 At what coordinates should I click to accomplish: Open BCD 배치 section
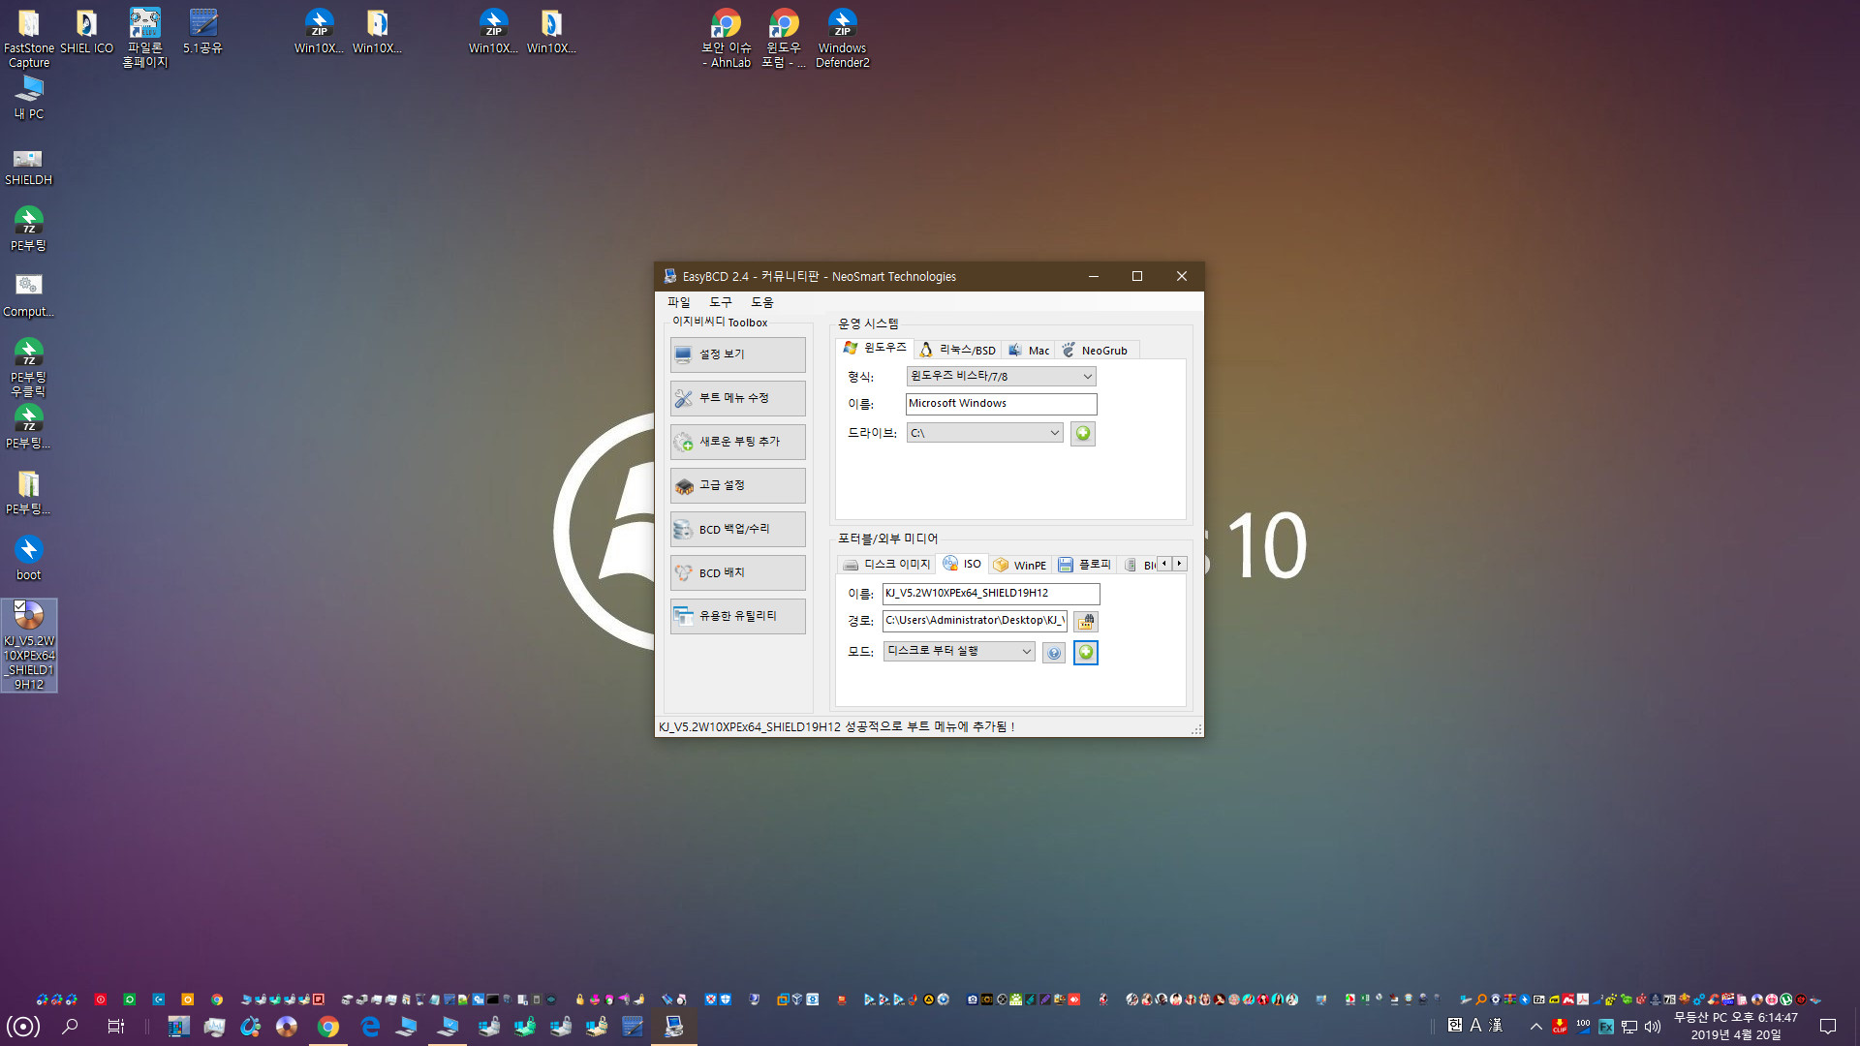[x=737, y=572]
